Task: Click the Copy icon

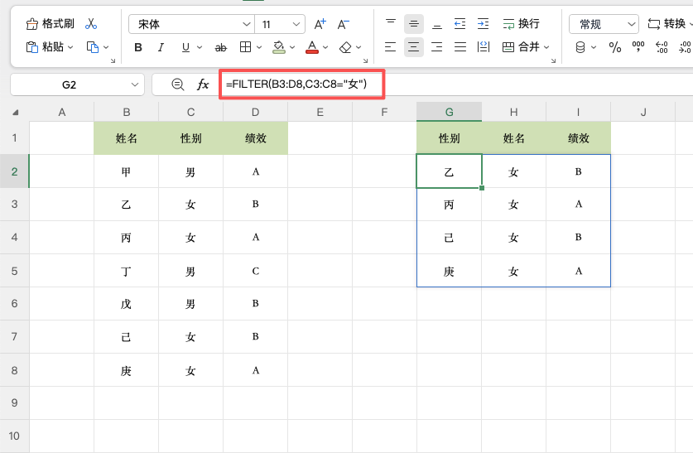Action: pyautogui.click(x=93, y=47)
